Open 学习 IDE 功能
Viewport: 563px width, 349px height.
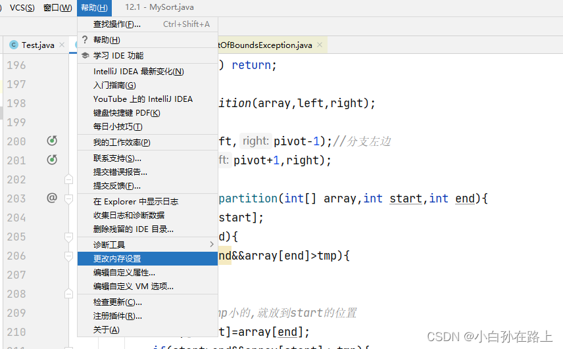(147, 56)
